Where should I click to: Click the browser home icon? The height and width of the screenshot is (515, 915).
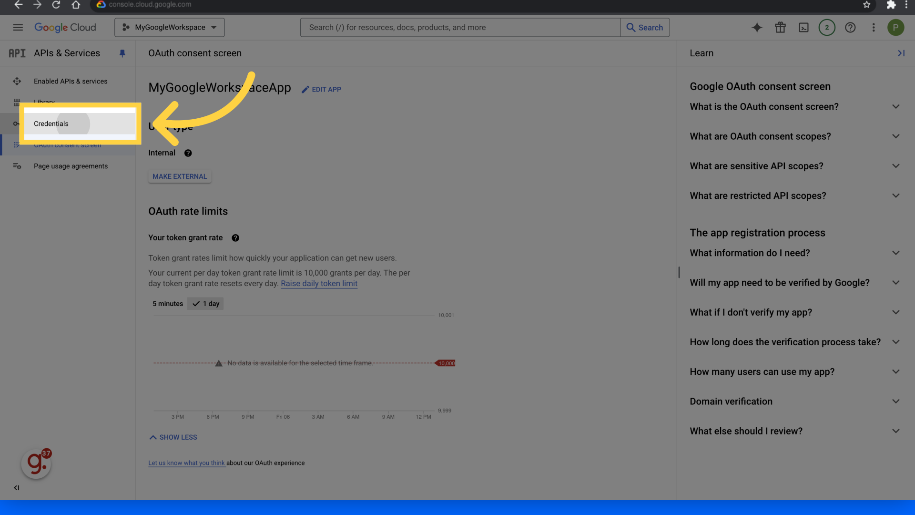point(76,5)
